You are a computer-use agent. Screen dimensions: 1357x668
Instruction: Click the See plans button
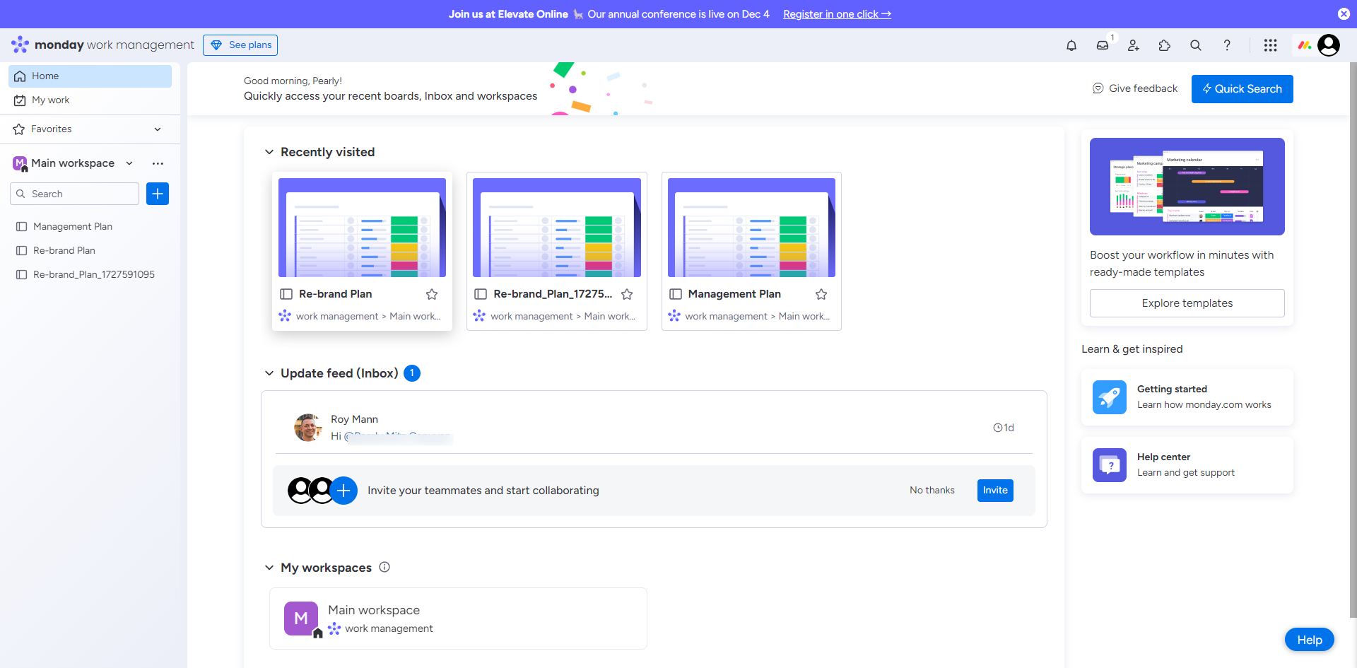tap(240, 45)
